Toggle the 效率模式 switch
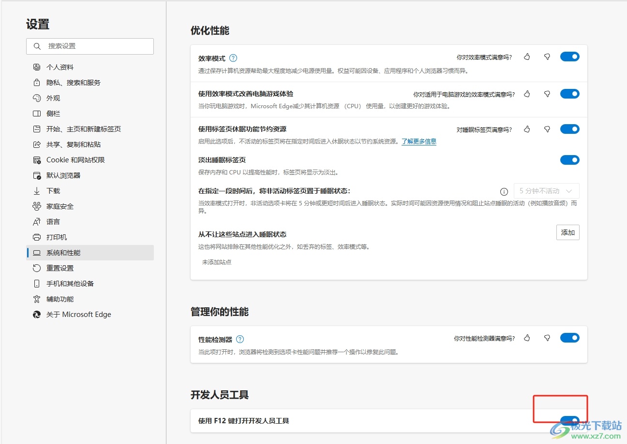The width and height of the screenshot is (627, 444). pos(570,57)
